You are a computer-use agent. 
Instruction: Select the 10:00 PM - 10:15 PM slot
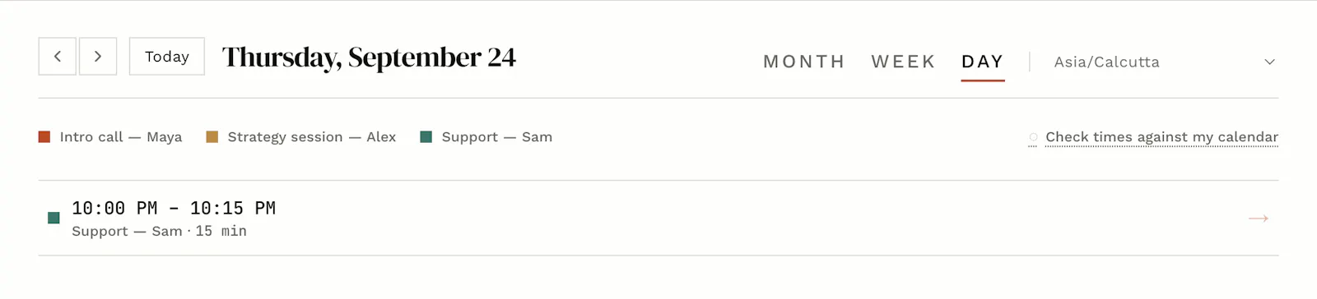(x=658, y=218)
